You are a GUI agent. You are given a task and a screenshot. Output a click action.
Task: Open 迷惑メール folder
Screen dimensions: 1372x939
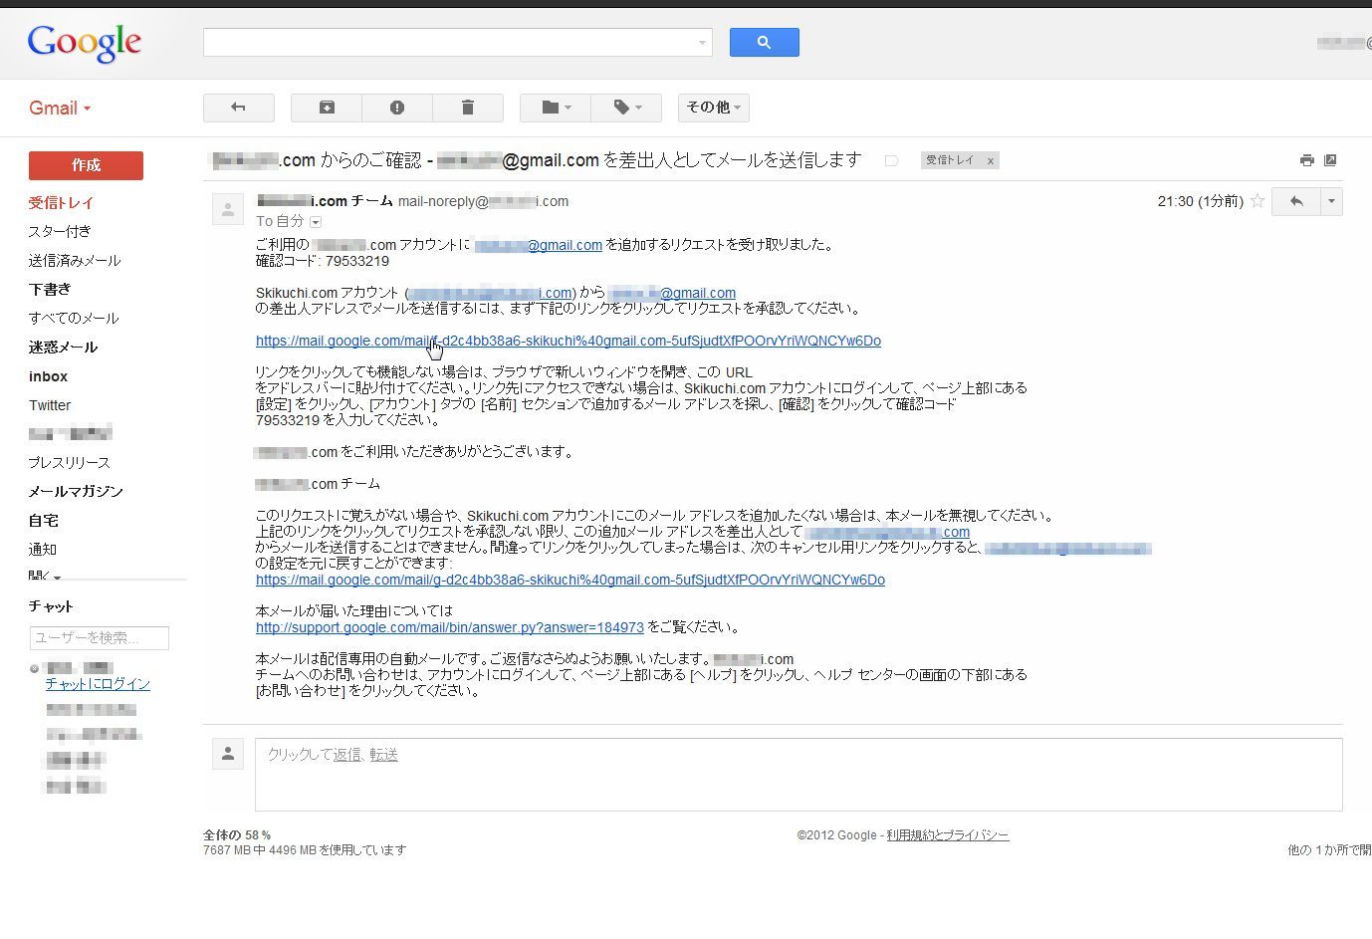[63, 347]
